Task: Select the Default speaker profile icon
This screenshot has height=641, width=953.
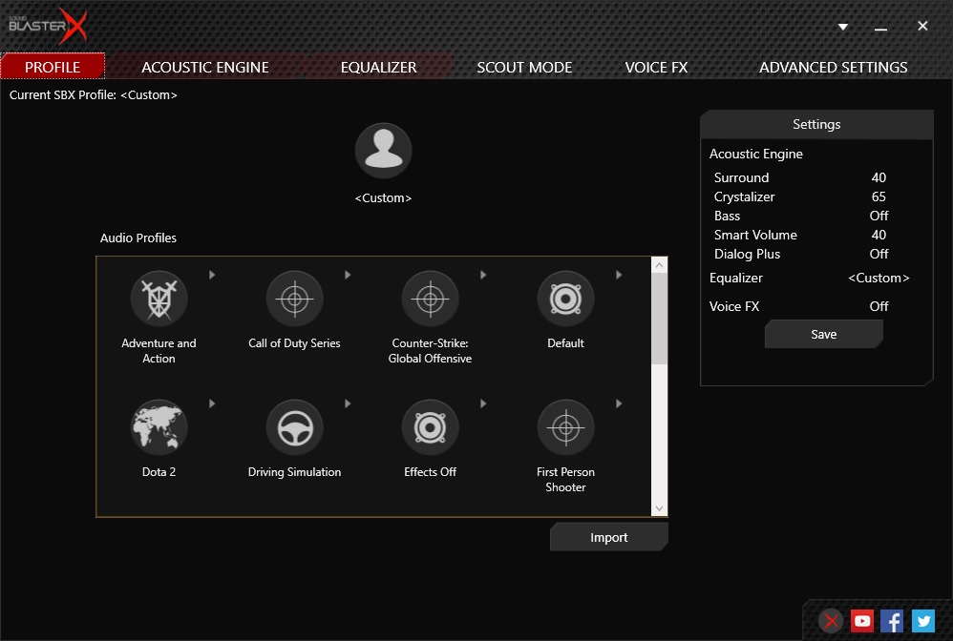Action: 566,299
